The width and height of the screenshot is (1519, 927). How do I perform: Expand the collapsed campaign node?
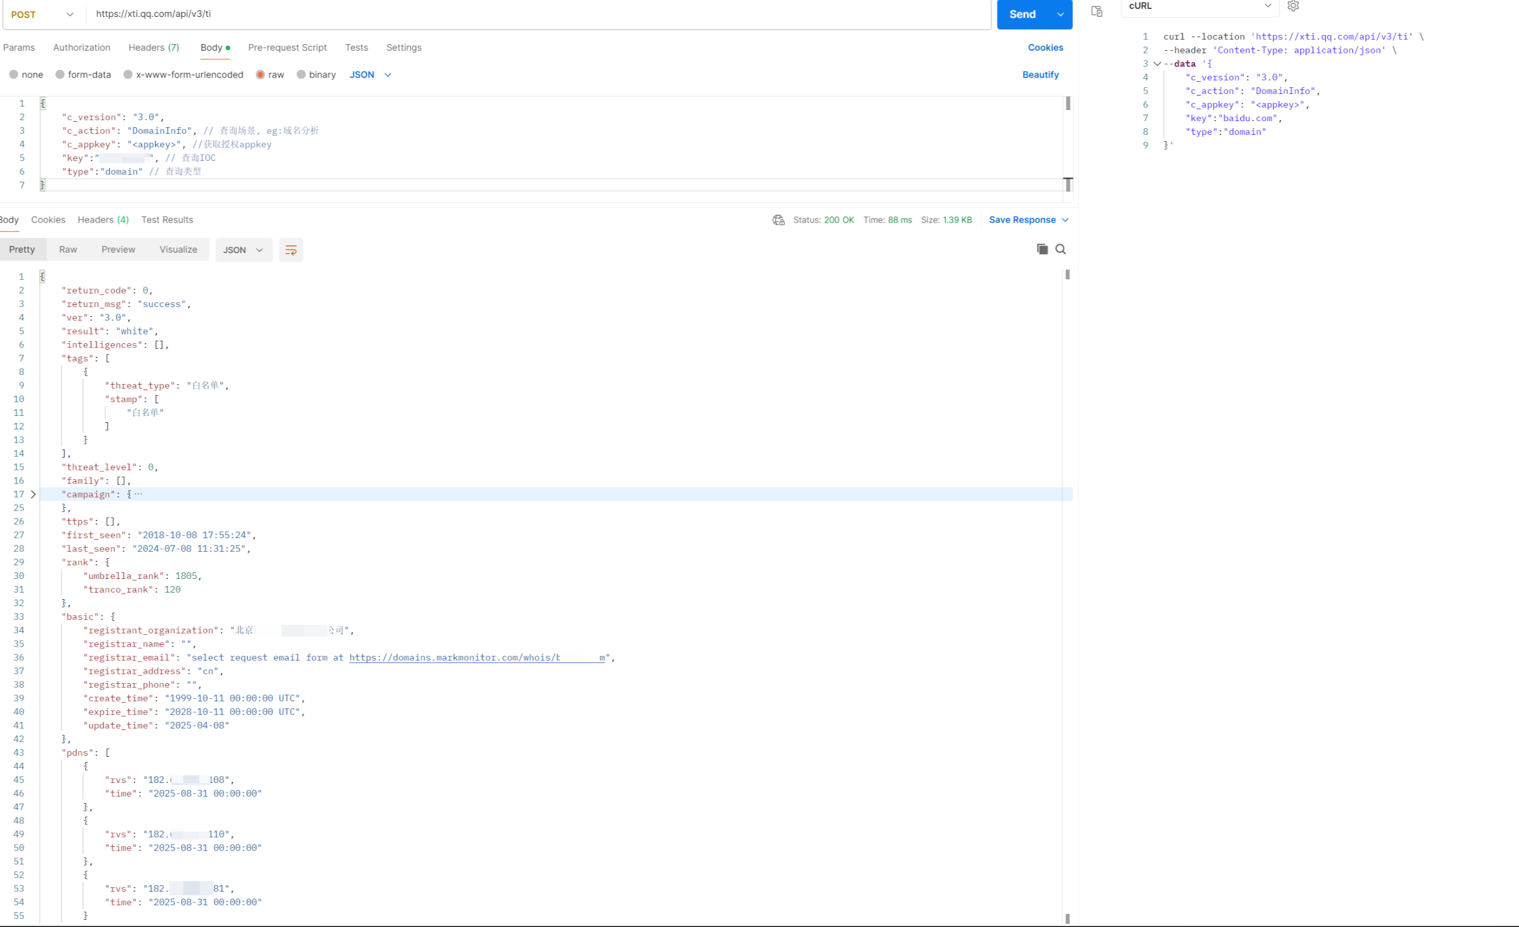(x=33, y=494)
